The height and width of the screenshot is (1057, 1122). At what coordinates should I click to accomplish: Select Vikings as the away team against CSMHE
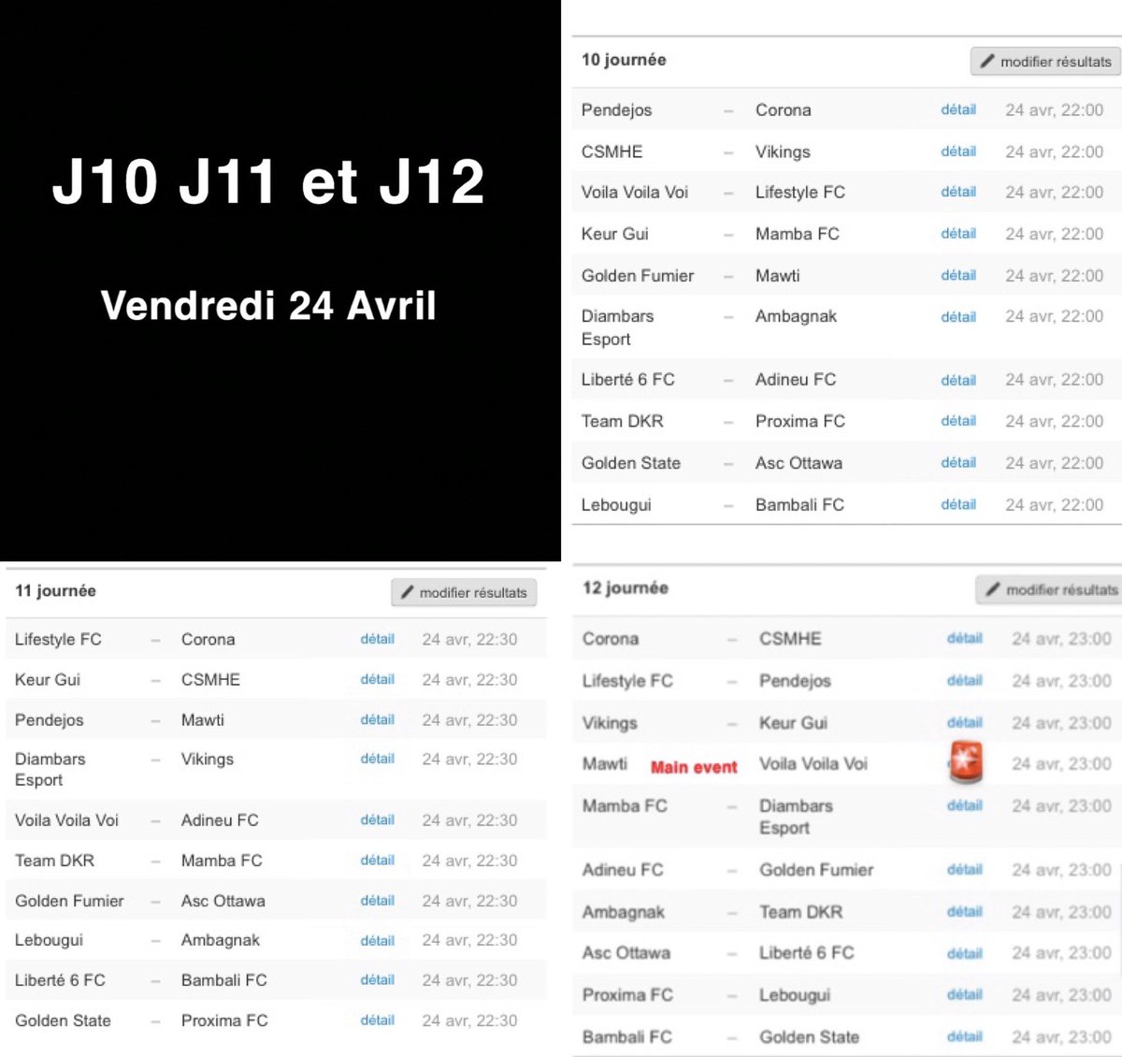(783, 152)
